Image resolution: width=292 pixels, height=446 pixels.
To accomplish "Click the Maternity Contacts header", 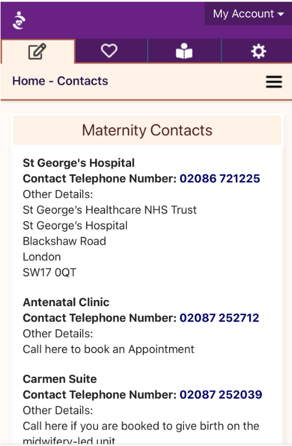I will [x=147, y=130].
